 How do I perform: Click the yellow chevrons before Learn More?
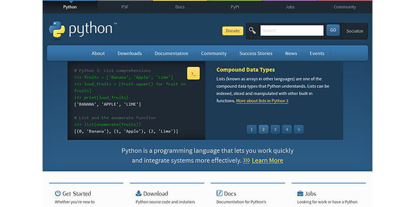246,160
